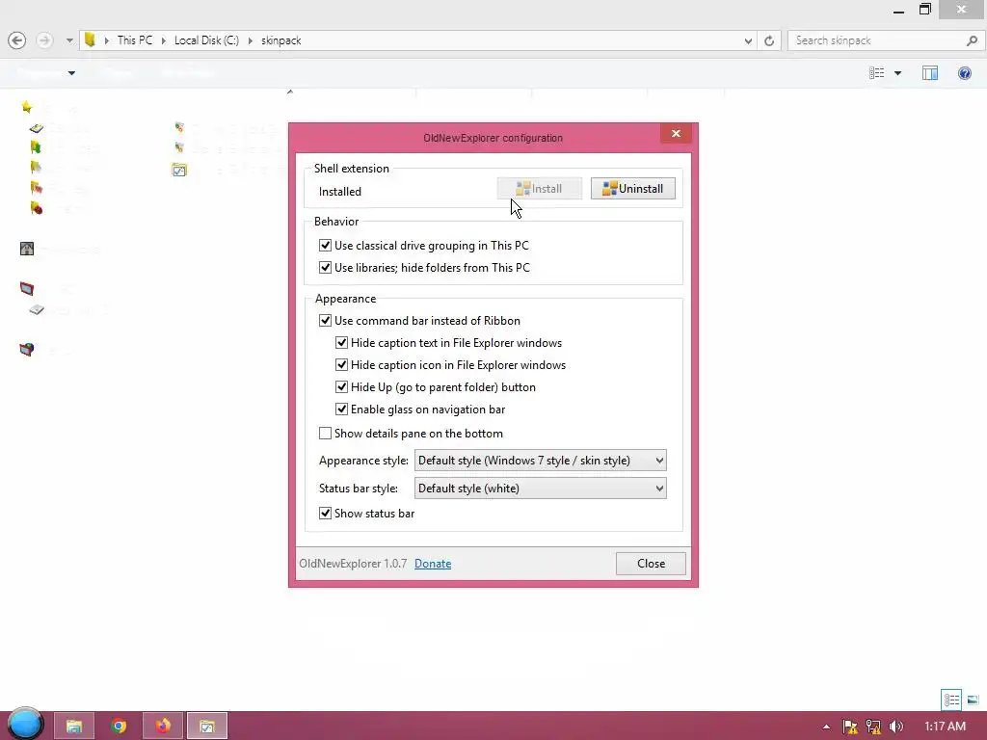Screen dimensions: 987x740
Task: Switch to large thumbnails view at bottom-right
Action: 973,700
